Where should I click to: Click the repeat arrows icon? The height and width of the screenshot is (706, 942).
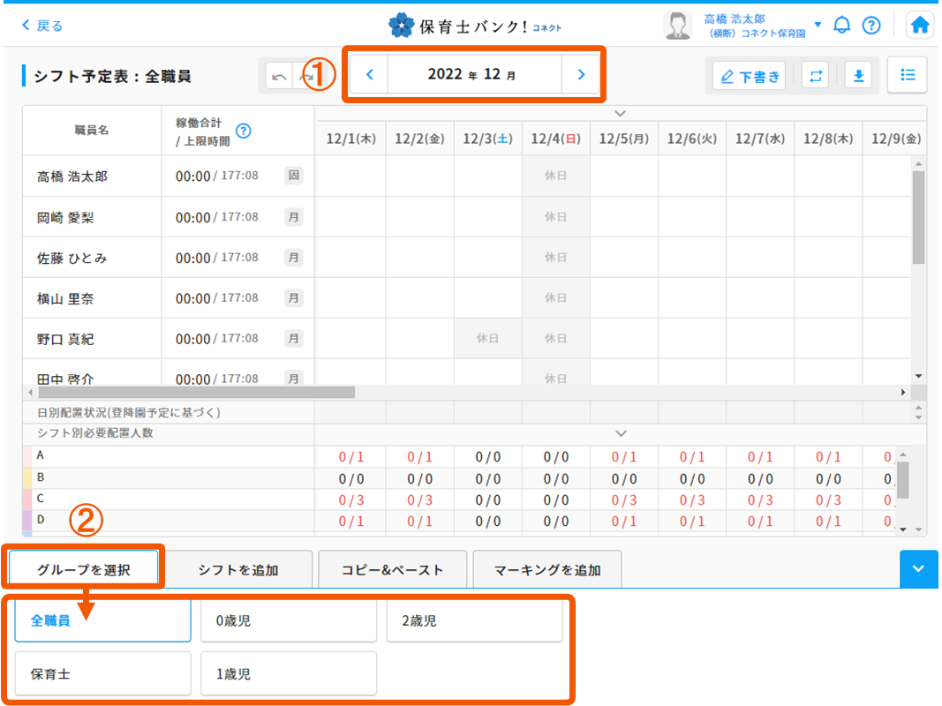[815, 76]
